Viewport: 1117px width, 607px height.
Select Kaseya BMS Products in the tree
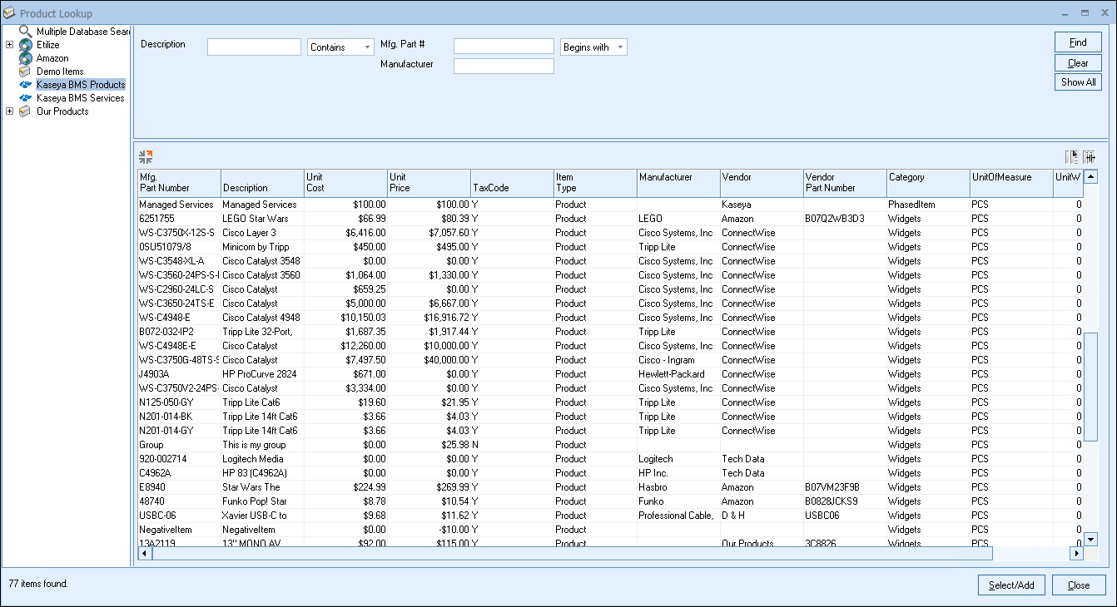(80, 85)
